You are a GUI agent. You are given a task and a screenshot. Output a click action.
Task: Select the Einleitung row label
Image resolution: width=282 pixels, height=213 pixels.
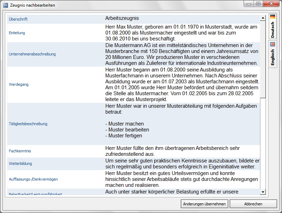point(17,33)
